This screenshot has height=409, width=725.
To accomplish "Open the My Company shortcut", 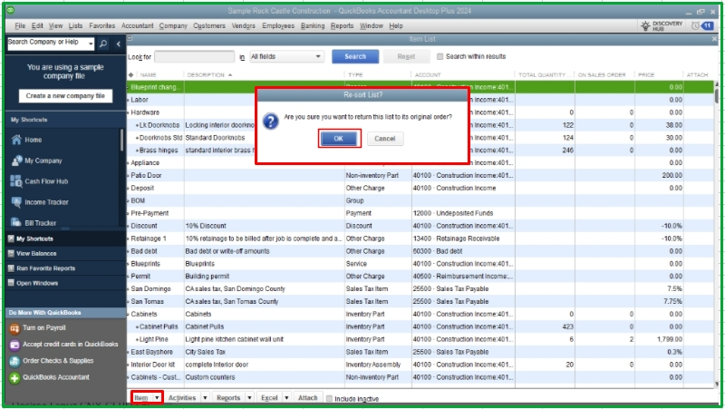I will (x=43, y=161).
